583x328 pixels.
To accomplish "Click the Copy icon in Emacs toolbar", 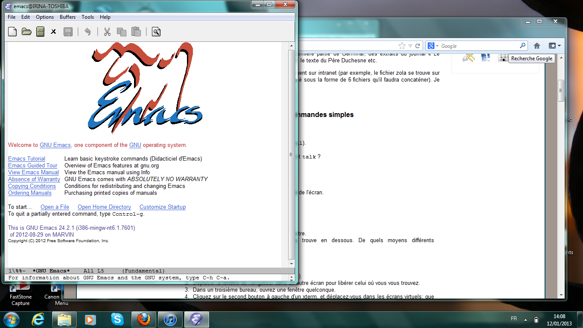I will pos(121,32).
